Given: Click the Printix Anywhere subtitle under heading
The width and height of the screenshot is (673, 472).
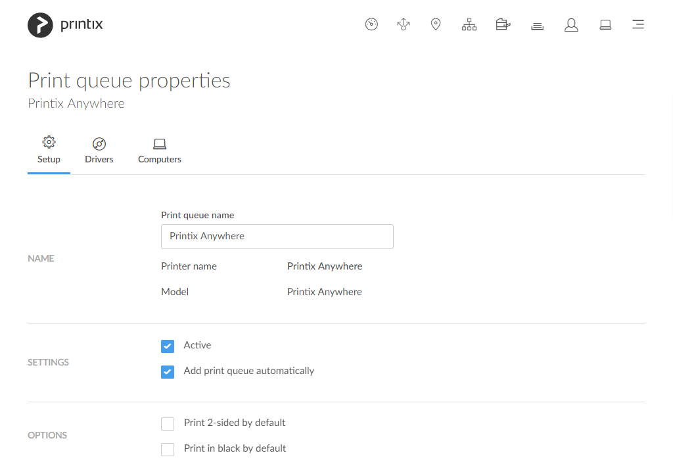Looking at the screenshot, I should click(x=76, y=103).
